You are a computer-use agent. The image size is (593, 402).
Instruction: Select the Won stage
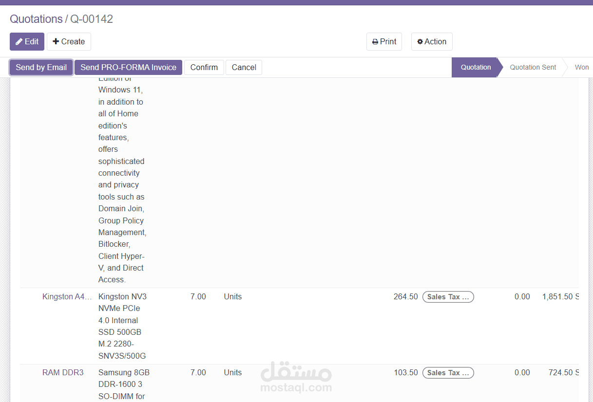[581, 68]
